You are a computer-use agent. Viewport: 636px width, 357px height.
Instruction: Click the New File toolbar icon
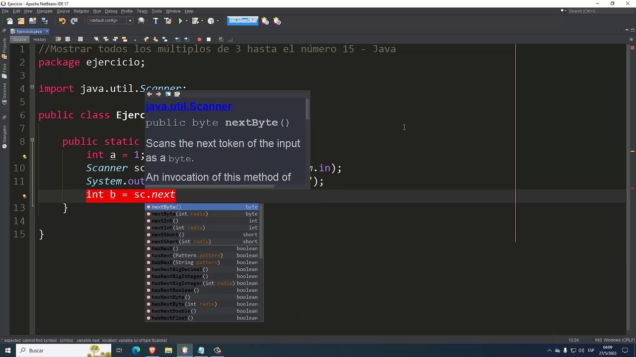coord(9,21)
